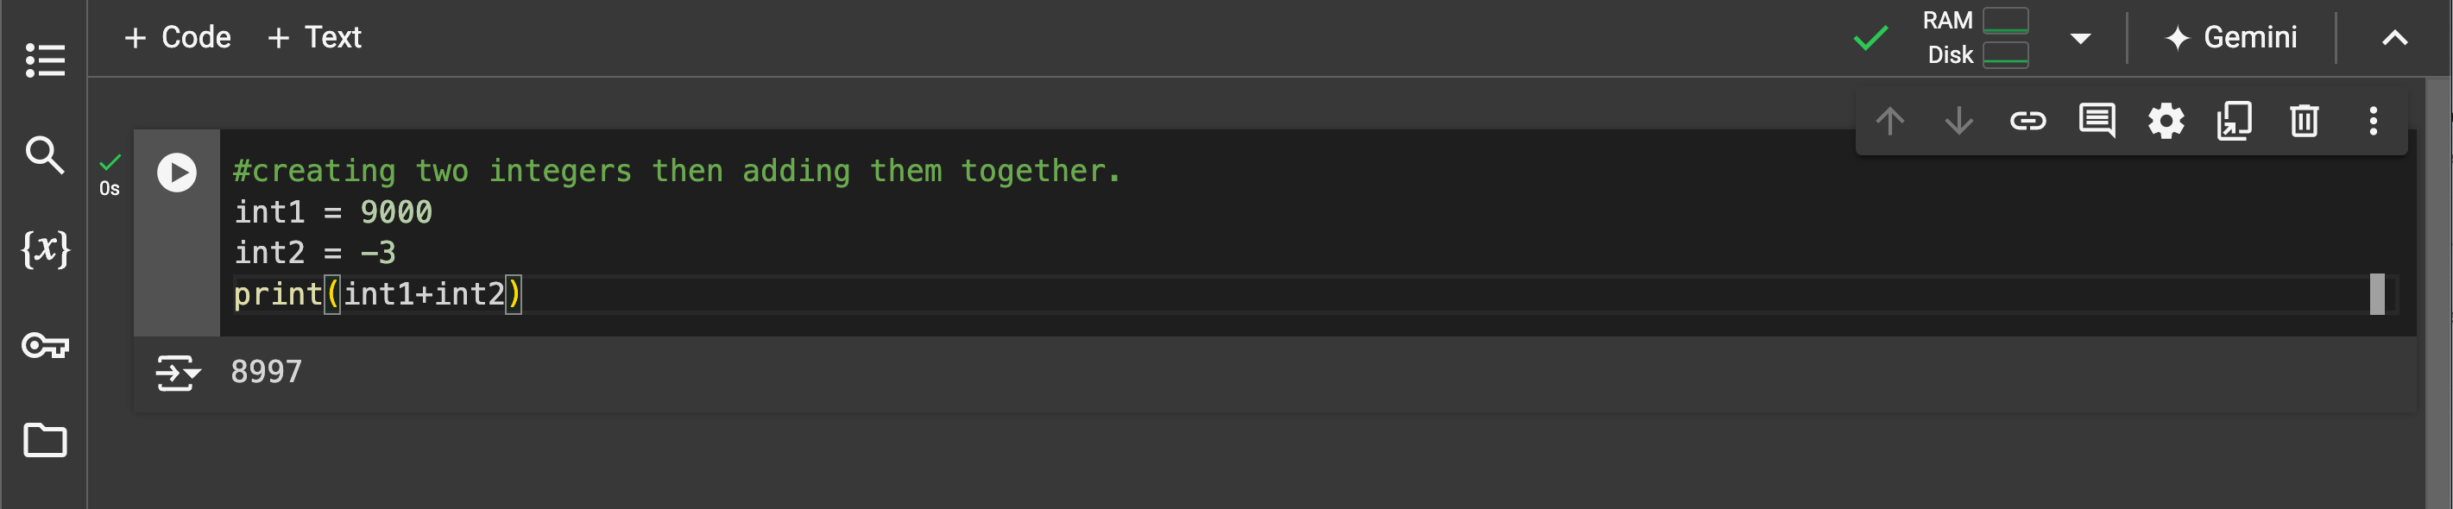Move cell down with the arrow
The image size is (2453, 509).
(x=1958, y=121)
